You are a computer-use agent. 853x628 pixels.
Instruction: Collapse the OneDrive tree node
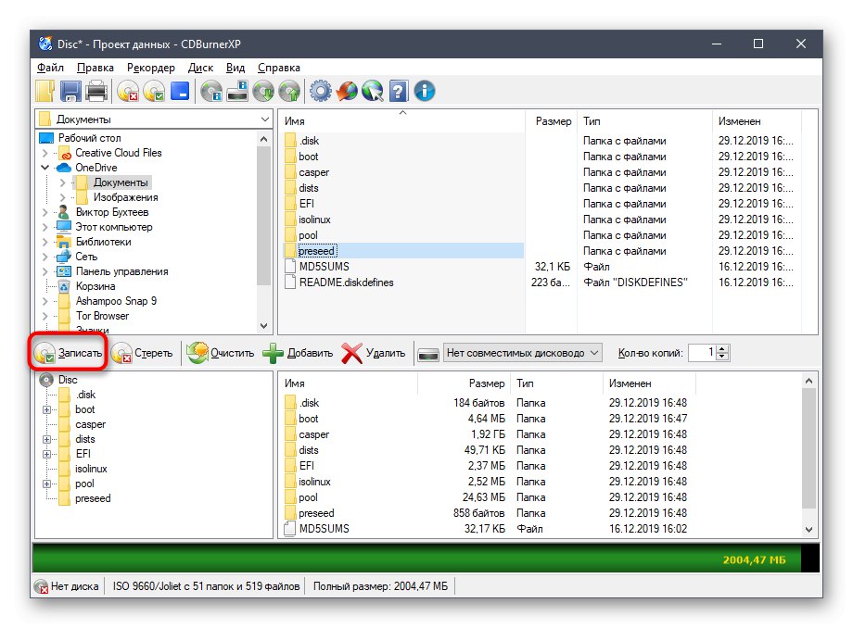(45, 168)
